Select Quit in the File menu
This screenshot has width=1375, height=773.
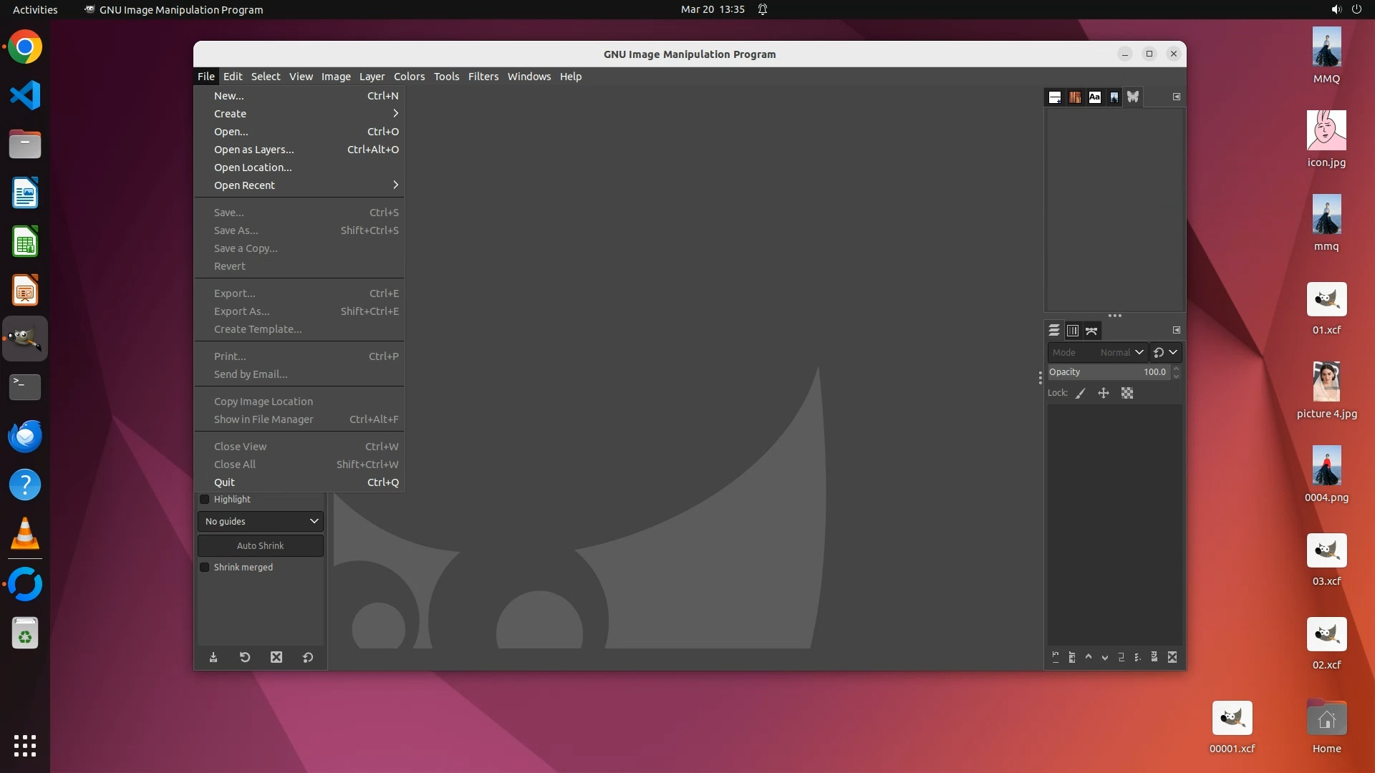coord(225,482)
